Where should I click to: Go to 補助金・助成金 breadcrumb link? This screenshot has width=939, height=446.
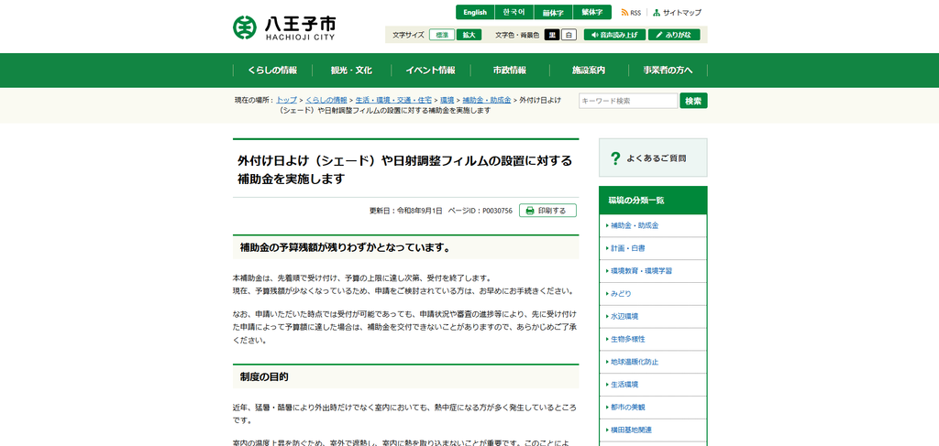486,100
